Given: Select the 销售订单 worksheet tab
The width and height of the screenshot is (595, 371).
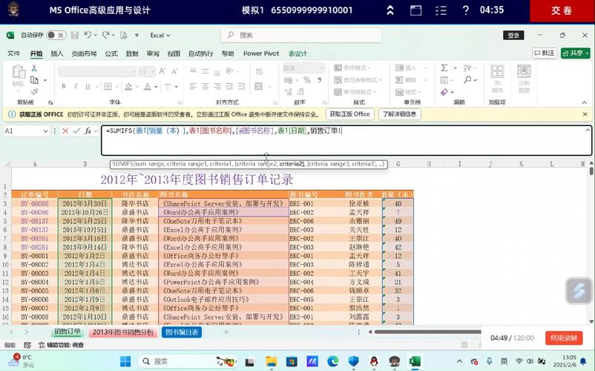Looking at the screenshot, I should coord(68,332).
